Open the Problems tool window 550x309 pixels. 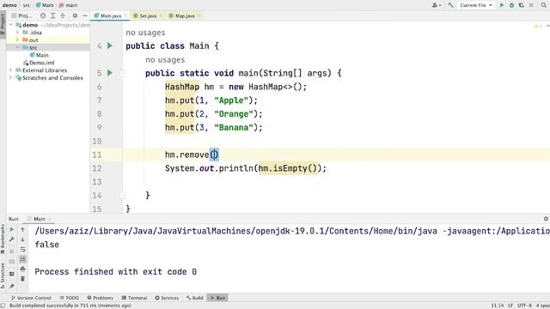tap(100, 298)
